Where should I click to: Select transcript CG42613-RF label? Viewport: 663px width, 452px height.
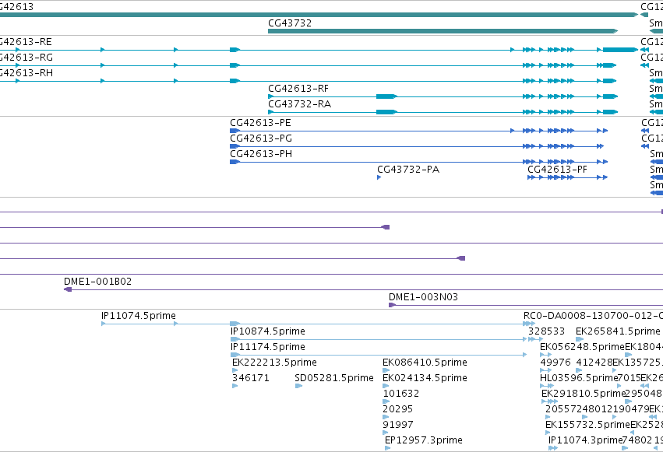298,89
